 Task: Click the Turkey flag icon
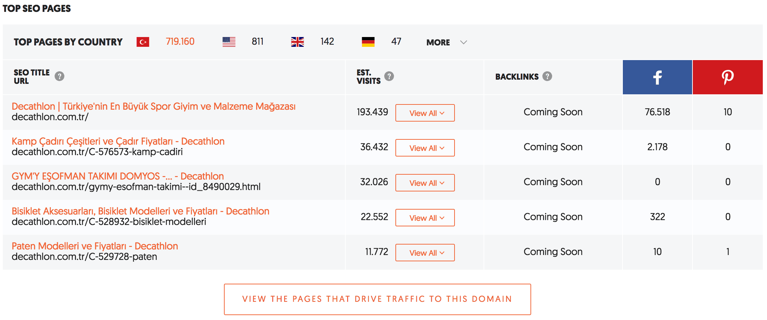point(143,42)
